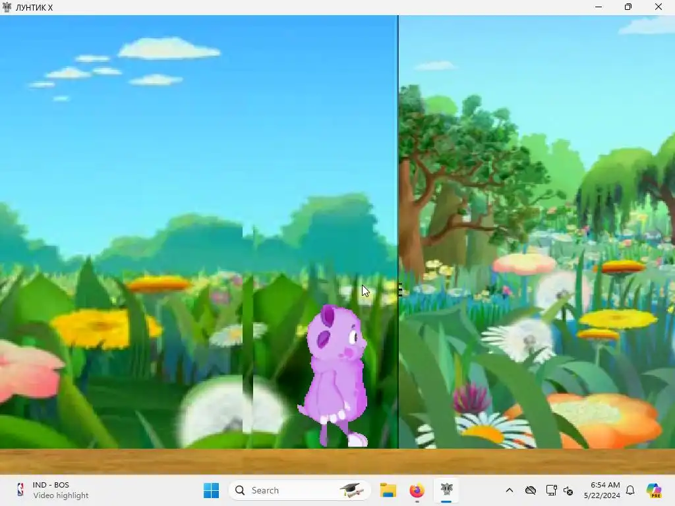Launch Copilot preview from the taskbar
This screenshot has height=506, width=675.
654,490
